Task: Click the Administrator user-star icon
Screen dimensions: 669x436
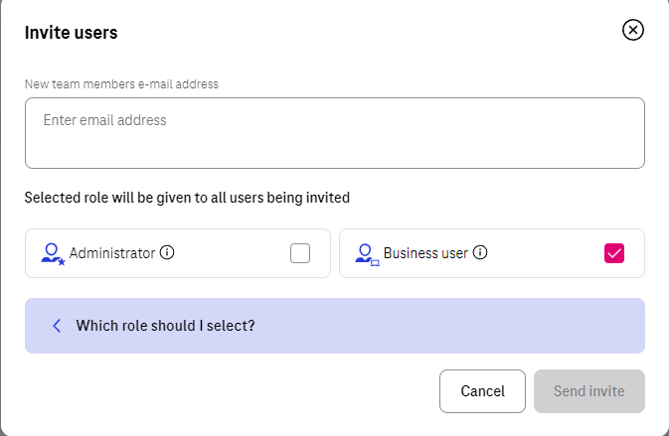Action: point(53,254)
